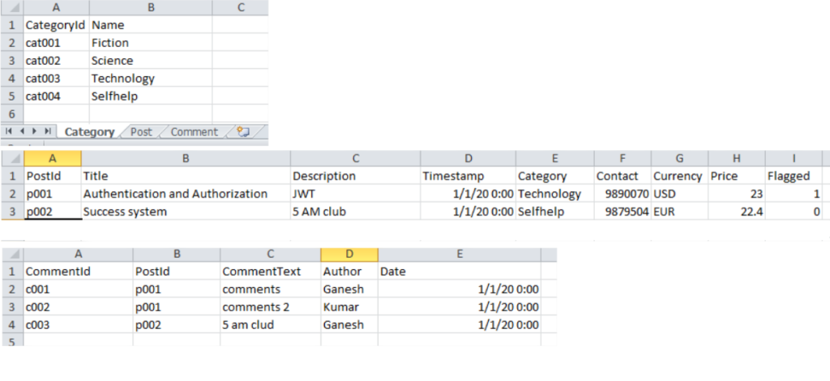Screen dimensions: 830x381
Task: Click the previous sheet navigation arrow
Action: [23, 131]
